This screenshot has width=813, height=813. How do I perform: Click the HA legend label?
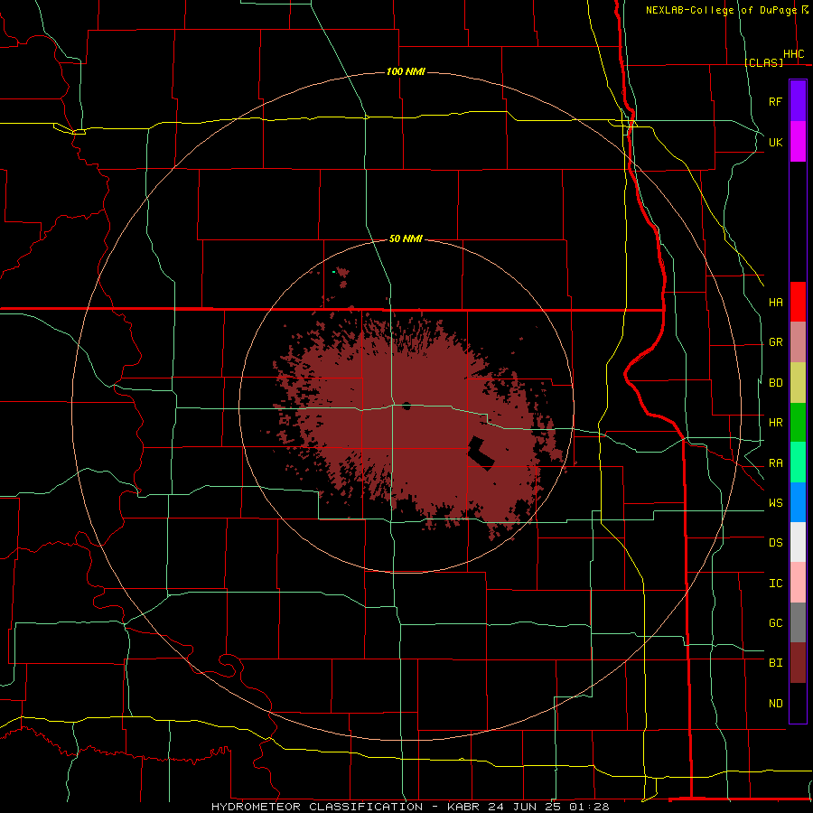775,302
